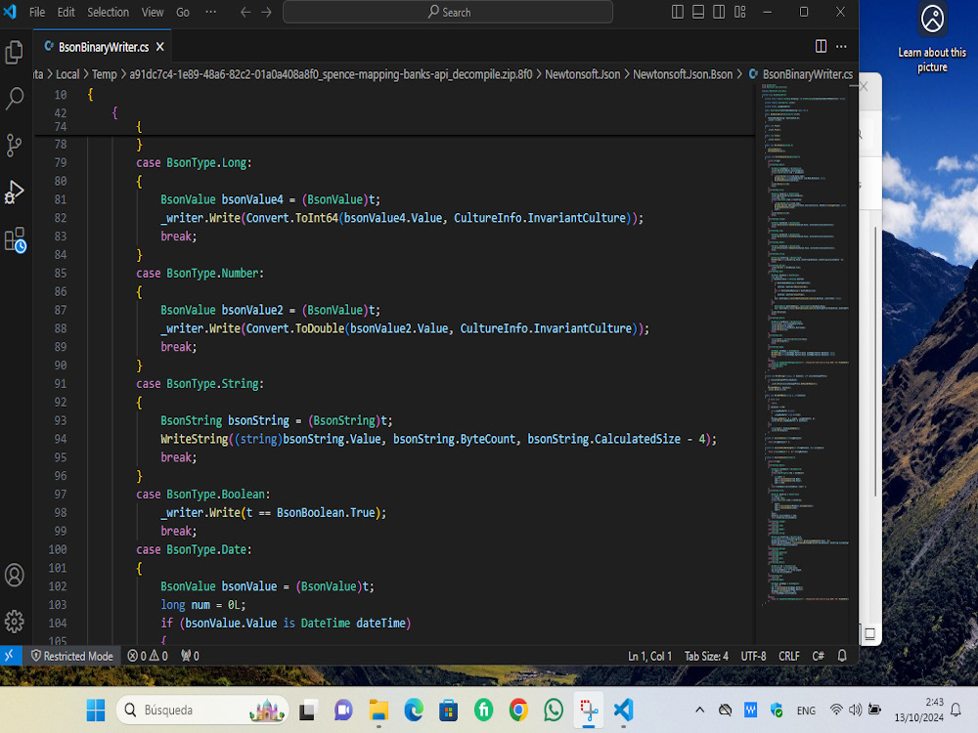Click the errors and warnings counter

(x=147, y=656)
